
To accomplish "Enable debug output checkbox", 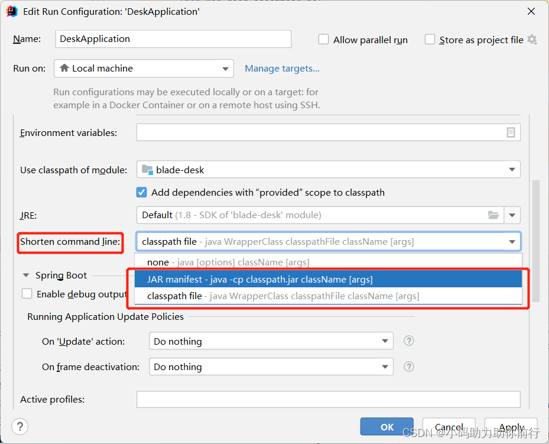I will [27, 293].
